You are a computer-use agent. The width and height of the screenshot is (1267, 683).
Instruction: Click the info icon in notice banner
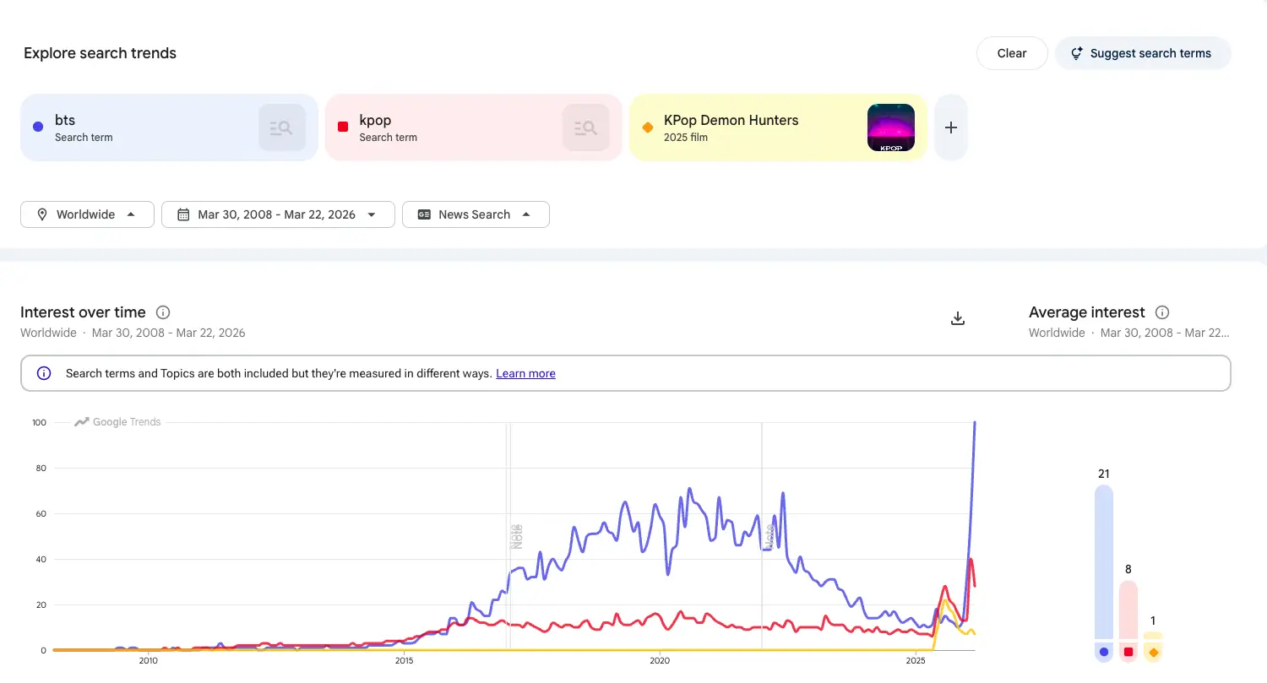click(x=45, y=373)
